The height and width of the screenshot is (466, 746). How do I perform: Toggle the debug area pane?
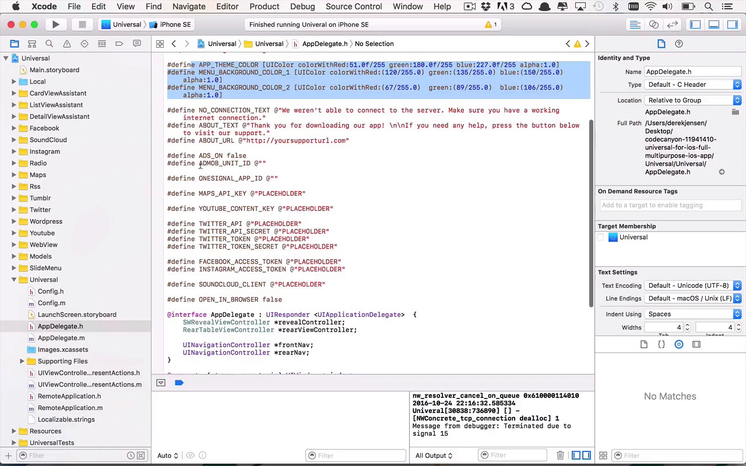[x=714, y=24]
